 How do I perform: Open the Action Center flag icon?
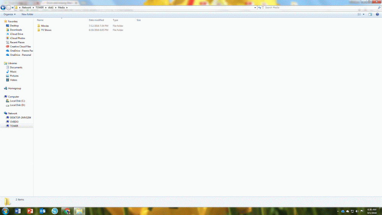(x=362, y=211)
